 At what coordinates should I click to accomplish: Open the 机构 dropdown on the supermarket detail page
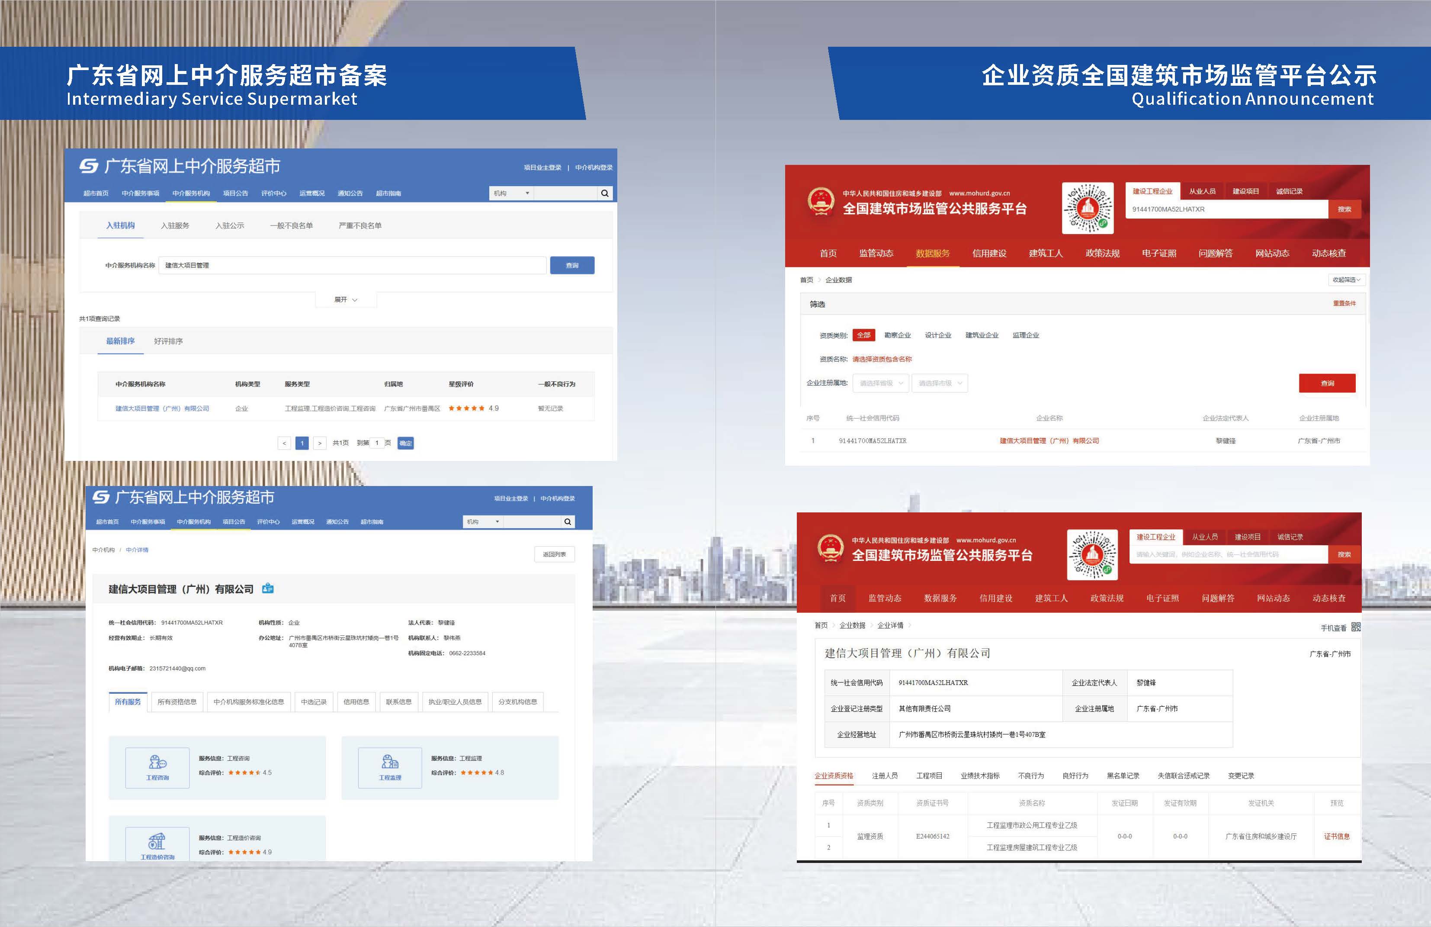pyautogui.click(x=483, y=521)
